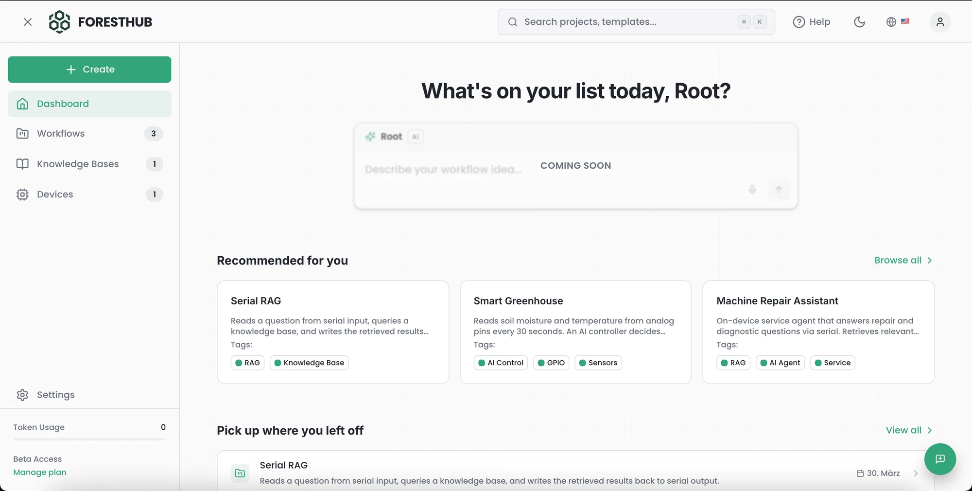Click the ForestHub hexagon logo
972x491 pixels.
[x=59, y=22]
